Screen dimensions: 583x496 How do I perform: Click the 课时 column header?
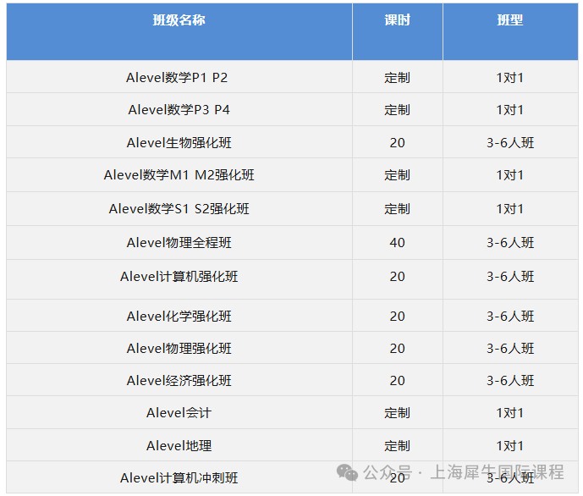[x=397, y=20]
